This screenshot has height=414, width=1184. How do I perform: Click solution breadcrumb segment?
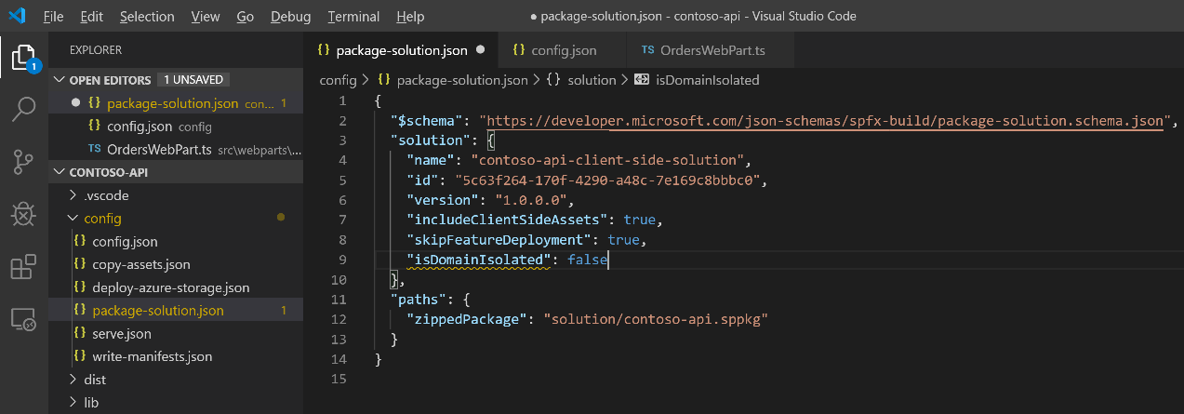pos(592,80)
